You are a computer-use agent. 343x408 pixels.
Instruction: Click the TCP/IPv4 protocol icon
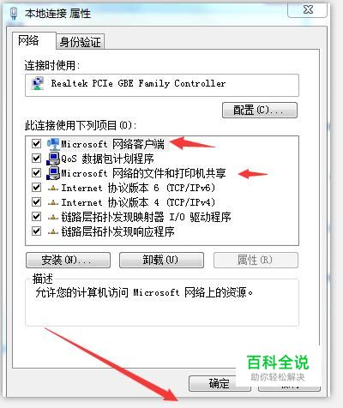point(53,203)
